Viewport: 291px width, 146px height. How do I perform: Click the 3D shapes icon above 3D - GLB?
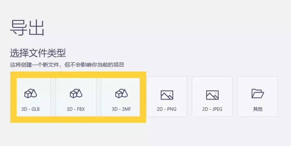(x=30, y=93)
